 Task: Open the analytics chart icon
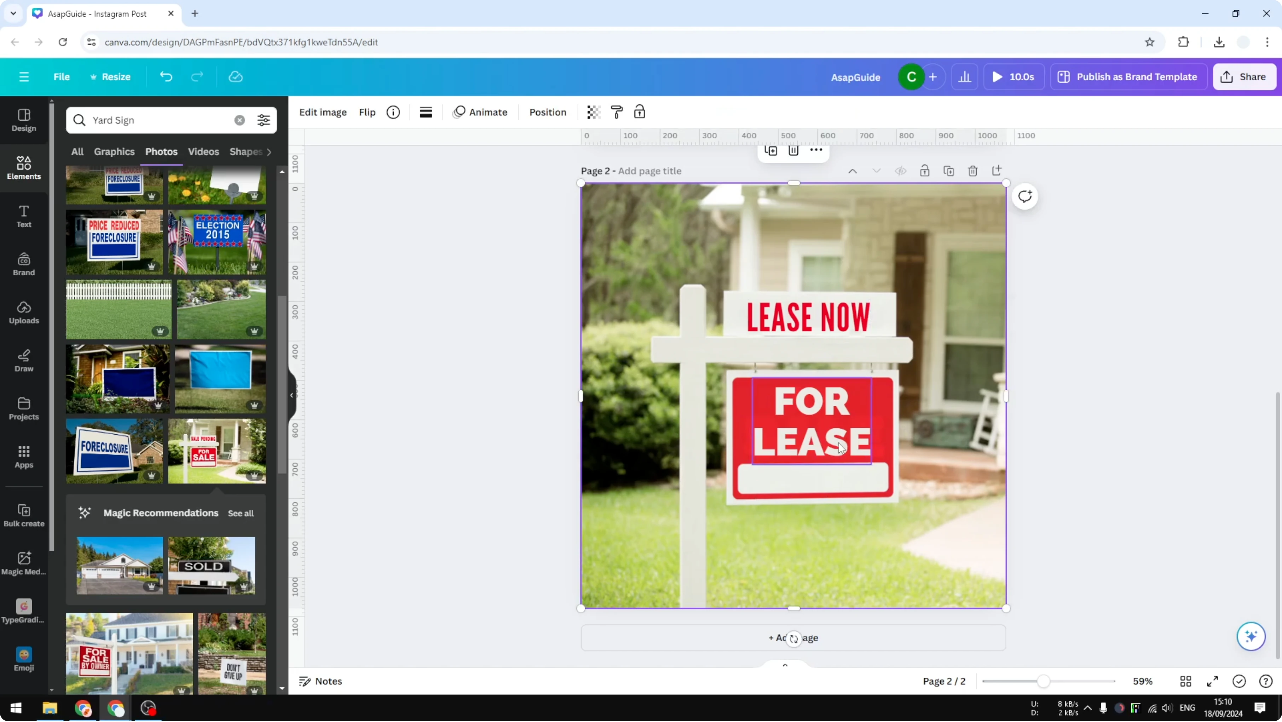tap(964, 77)
